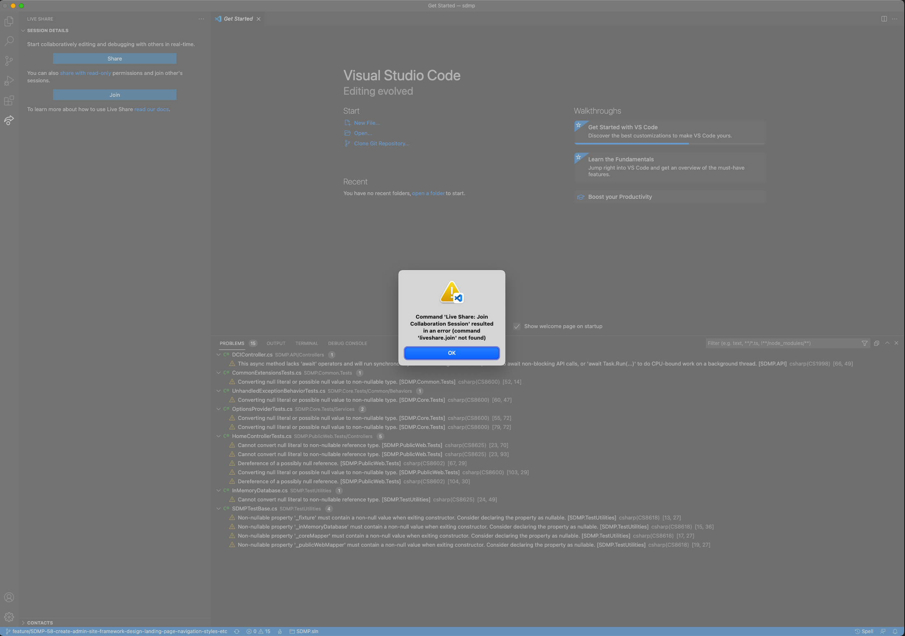The height and width of the screenshot is (636, 905).
Task: Open the Run and Debug panel
Action: [x=9, y=81]
